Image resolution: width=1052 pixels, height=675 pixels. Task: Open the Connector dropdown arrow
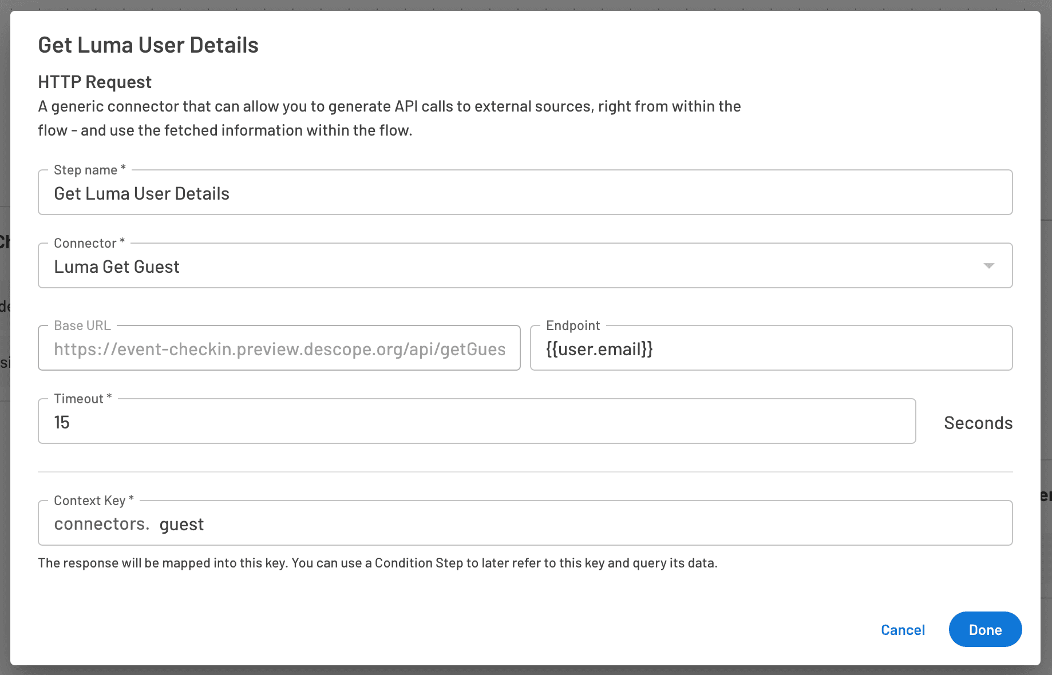[988, 265]
